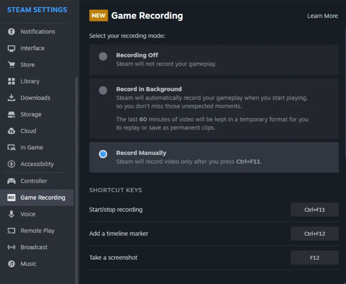Image resolution: width=346 pixels, height=284 pixels.
Task: Change the timeline marker Ctrl+F12 shortcut
Action: click(x=315, y=234)
